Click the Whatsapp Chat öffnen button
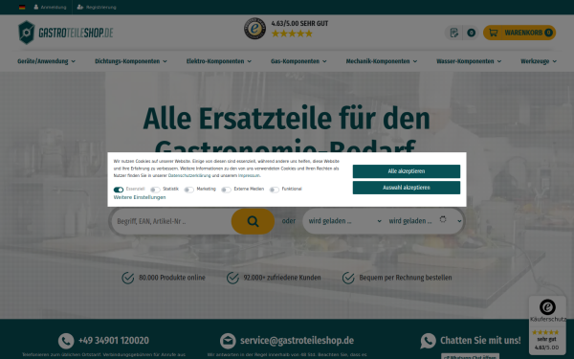 point(470,356)
